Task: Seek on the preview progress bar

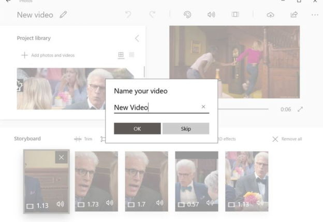Action: click(243, 109)
